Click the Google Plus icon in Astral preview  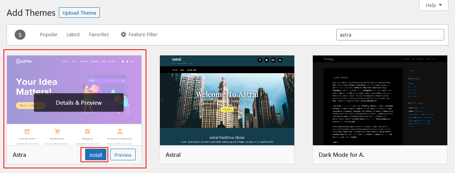click(x=274, y=60)
